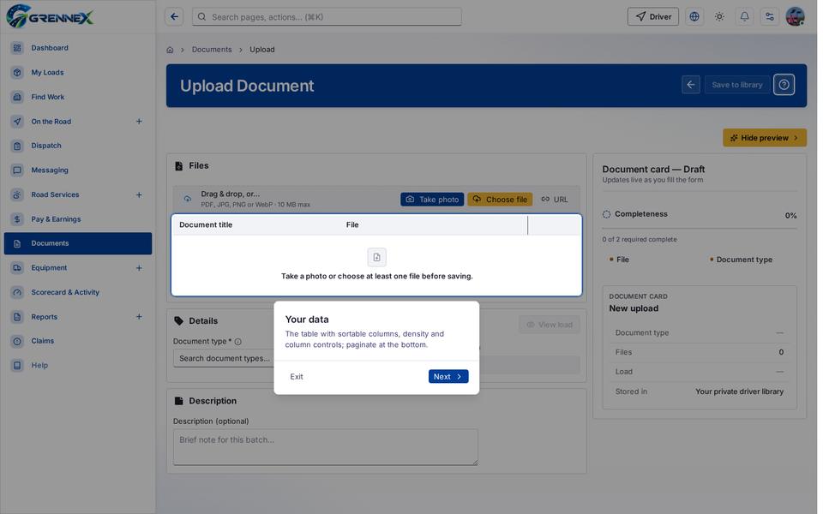Click the search pages input field
The image size is (823, 514).
pyautogui.click(x=327, y=17)
